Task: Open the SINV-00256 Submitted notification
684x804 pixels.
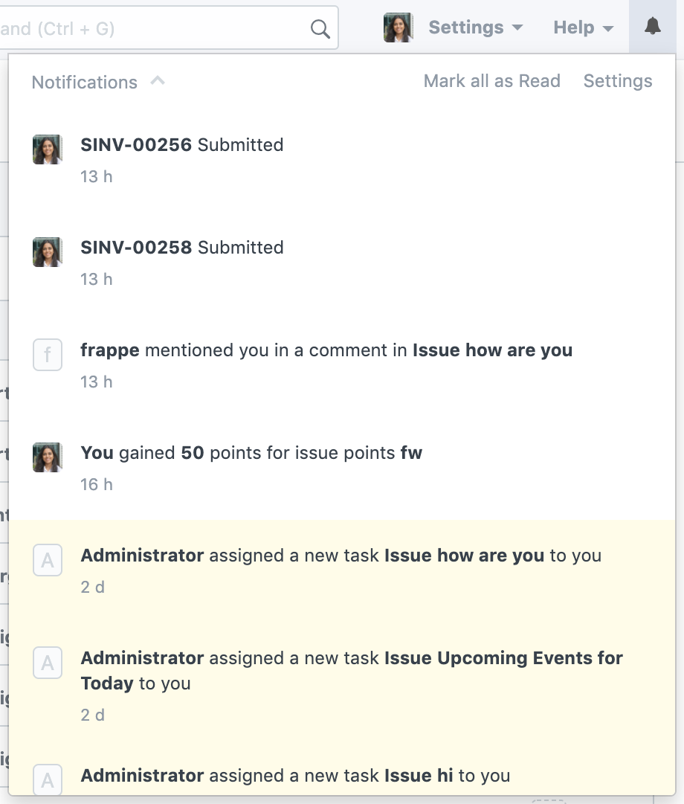Action: (182, 145)
